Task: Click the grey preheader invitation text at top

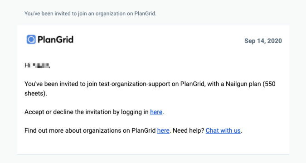Action: click(x=90, y=14)
